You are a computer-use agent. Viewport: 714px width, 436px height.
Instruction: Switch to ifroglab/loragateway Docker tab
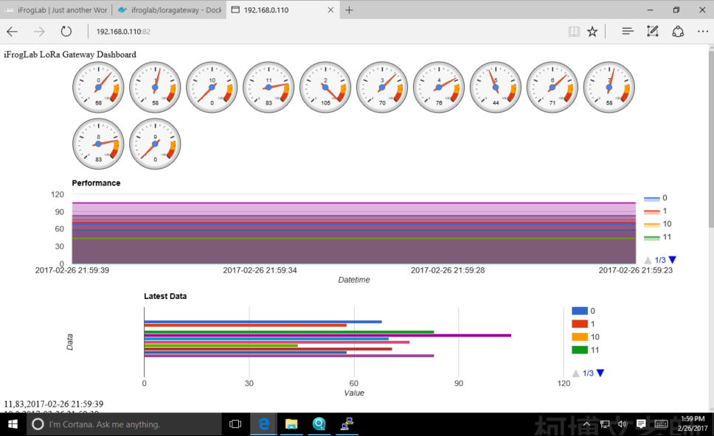tap(170, 10)
